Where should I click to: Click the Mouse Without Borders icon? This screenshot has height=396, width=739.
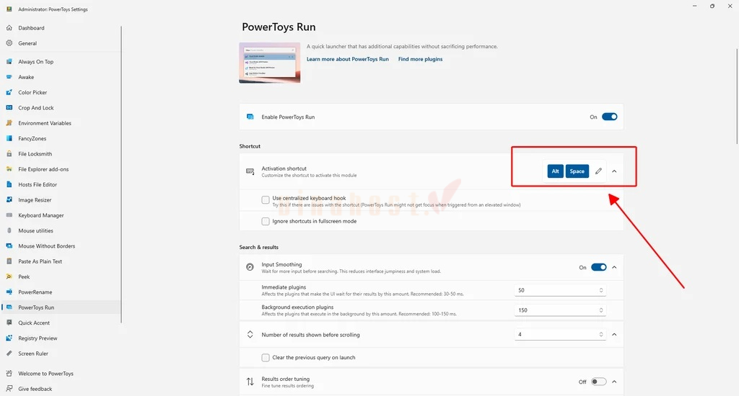pos(9,246)
